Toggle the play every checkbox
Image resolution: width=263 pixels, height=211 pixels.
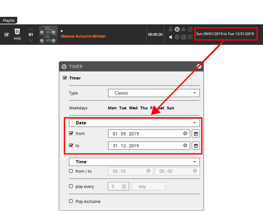tap(71, 186)
